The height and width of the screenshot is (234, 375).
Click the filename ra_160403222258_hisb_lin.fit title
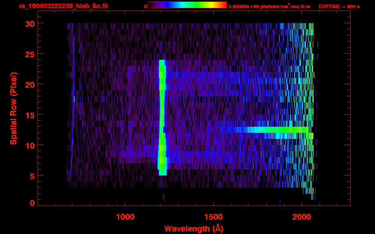click(63, 6)
